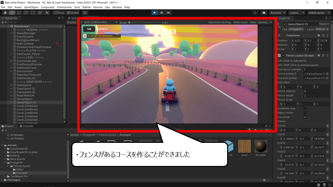The image size is (333, 187).
Task: Expand KartClassic_Player in Hierarchy
Action: (11, 54)
